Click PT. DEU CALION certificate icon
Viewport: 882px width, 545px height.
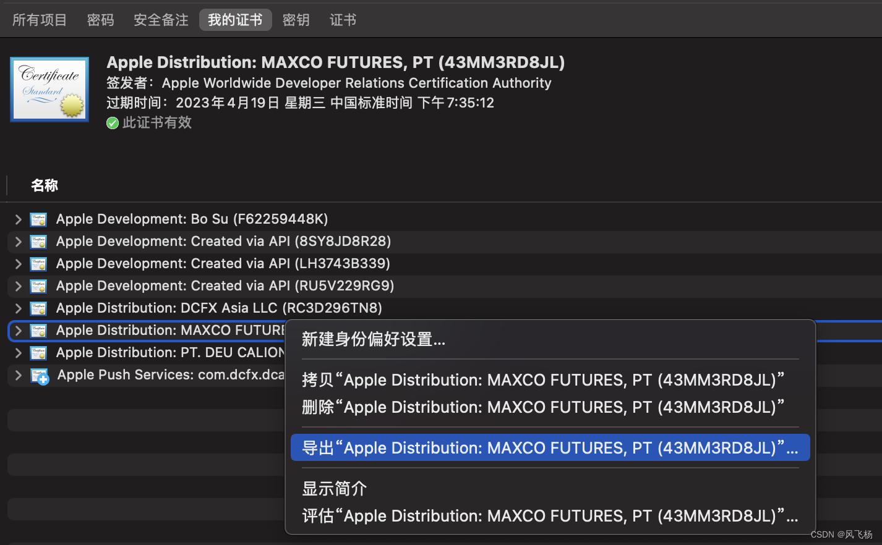[38, 353]
